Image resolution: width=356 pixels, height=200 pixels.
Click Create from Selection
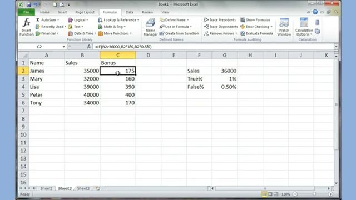(179, 33)
